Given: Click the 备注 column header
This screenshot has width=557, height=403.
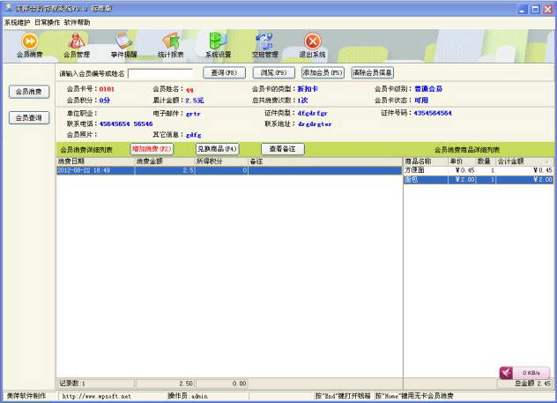Looking at the screenshot, I should pos(325,161).
